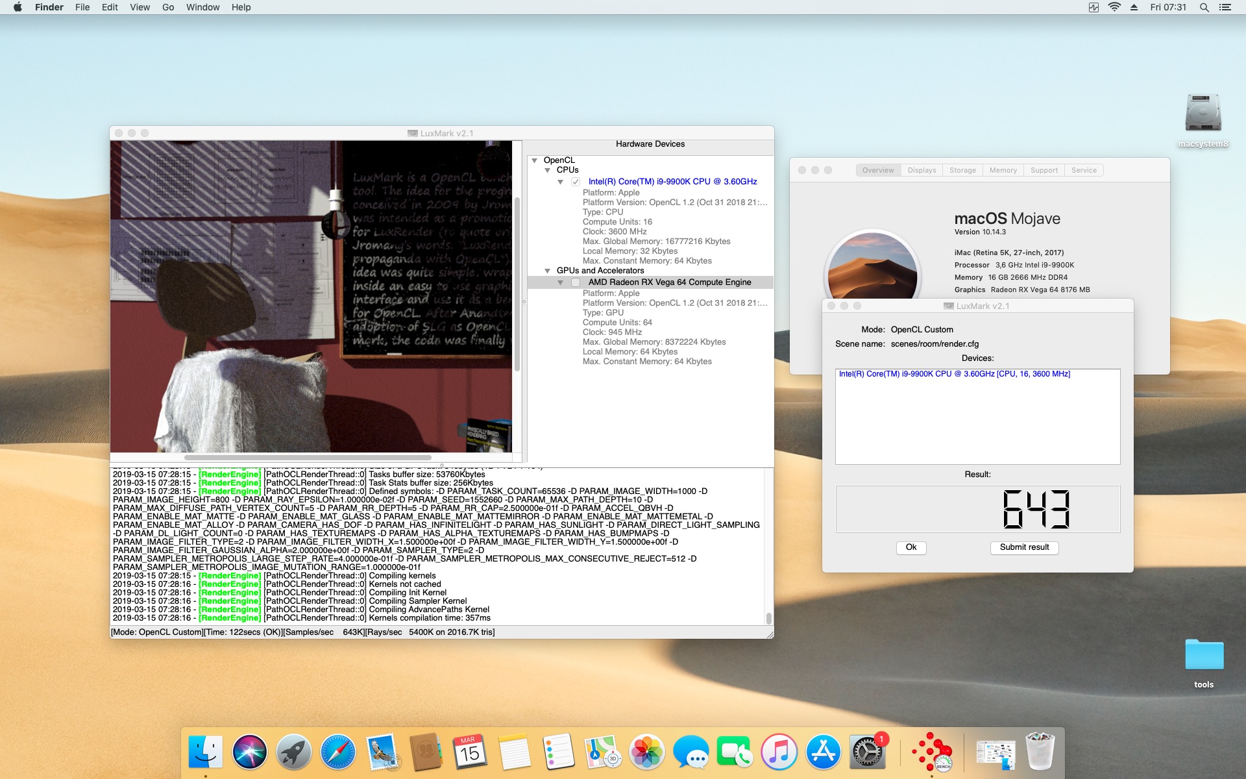Collapse the CPUs tree group
Image resolution: width=1246 pixels, height=779 pixels.
click(x=548, y=170)
